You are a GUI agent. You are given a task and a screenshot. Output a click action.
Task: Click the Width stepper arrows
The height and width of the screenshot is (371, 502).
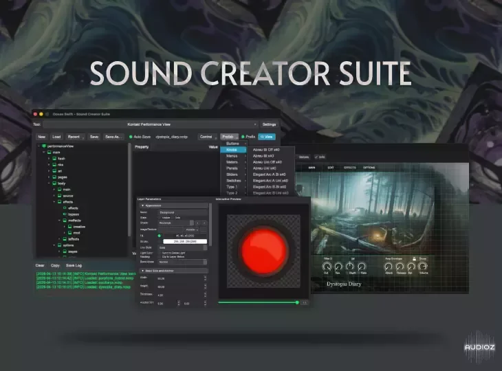(x=205, y=278)
